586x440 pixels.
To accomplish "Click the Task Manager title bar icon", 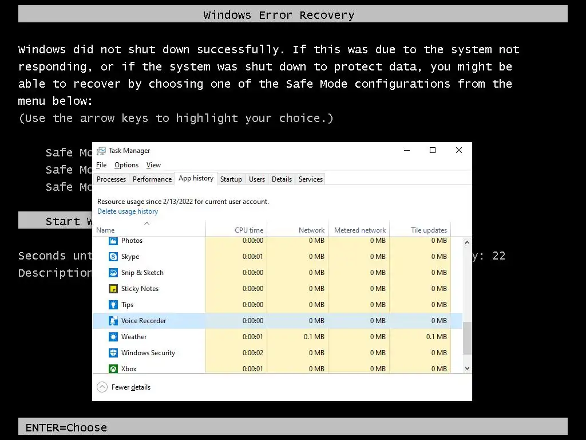I will pyautogui.click(x=101, y=151).
